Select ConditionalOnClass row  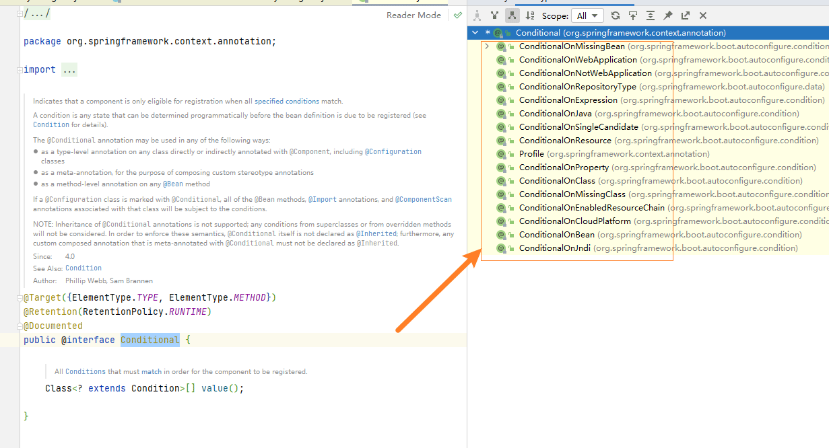(648, 181)
